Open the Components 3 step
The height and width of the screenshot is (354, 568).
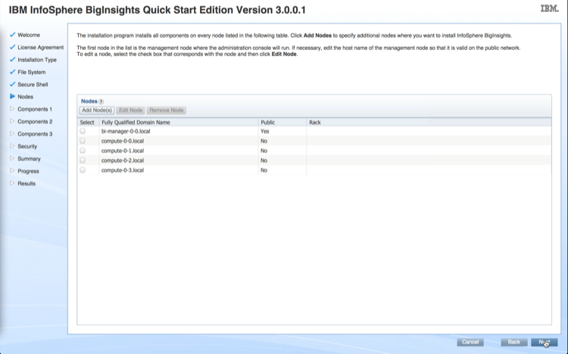click(x=35, y=134)
